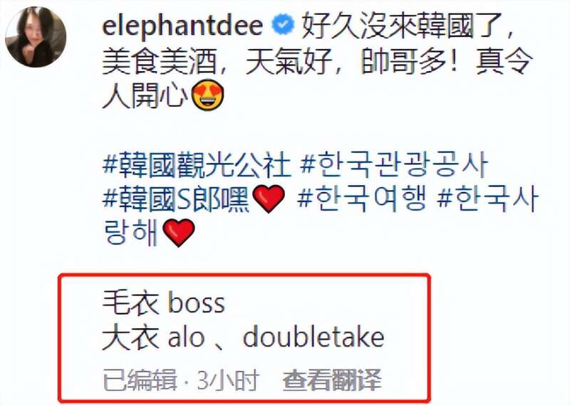
Task: Click the word alo in caption
Action: point(186,337)
